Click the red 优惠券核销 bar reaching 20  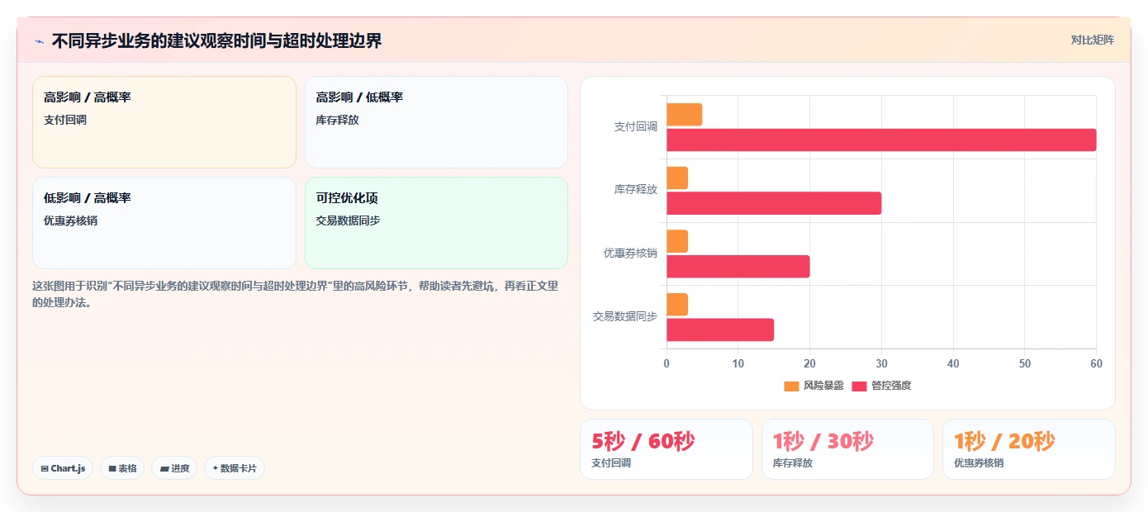(x=738, y=267)
